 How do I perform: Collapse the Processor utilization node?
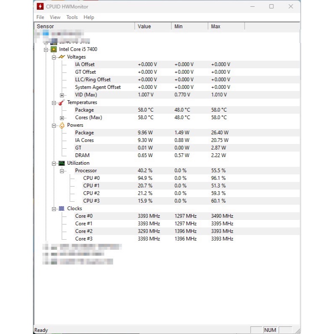62,171
